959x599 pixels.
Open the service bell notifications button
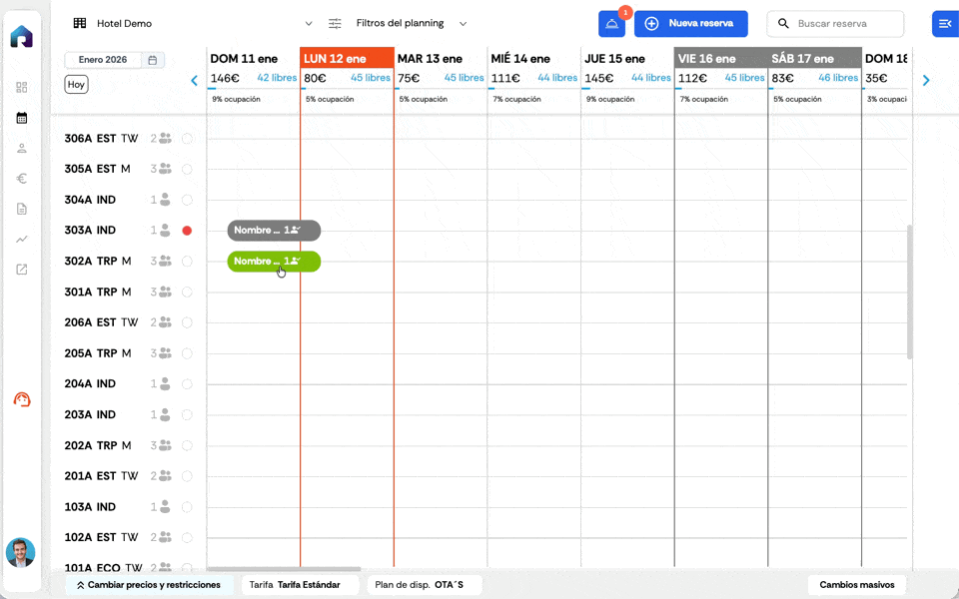(x=611, y=24)
